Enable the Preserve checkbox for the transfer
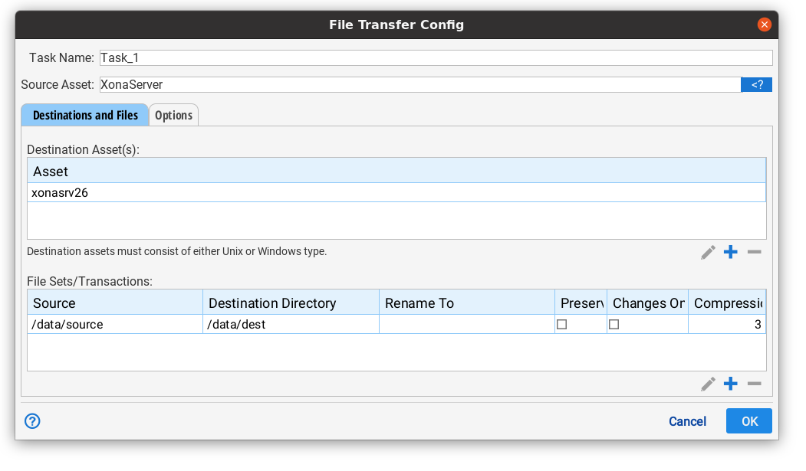806x471 pixels. coord(561,324)
